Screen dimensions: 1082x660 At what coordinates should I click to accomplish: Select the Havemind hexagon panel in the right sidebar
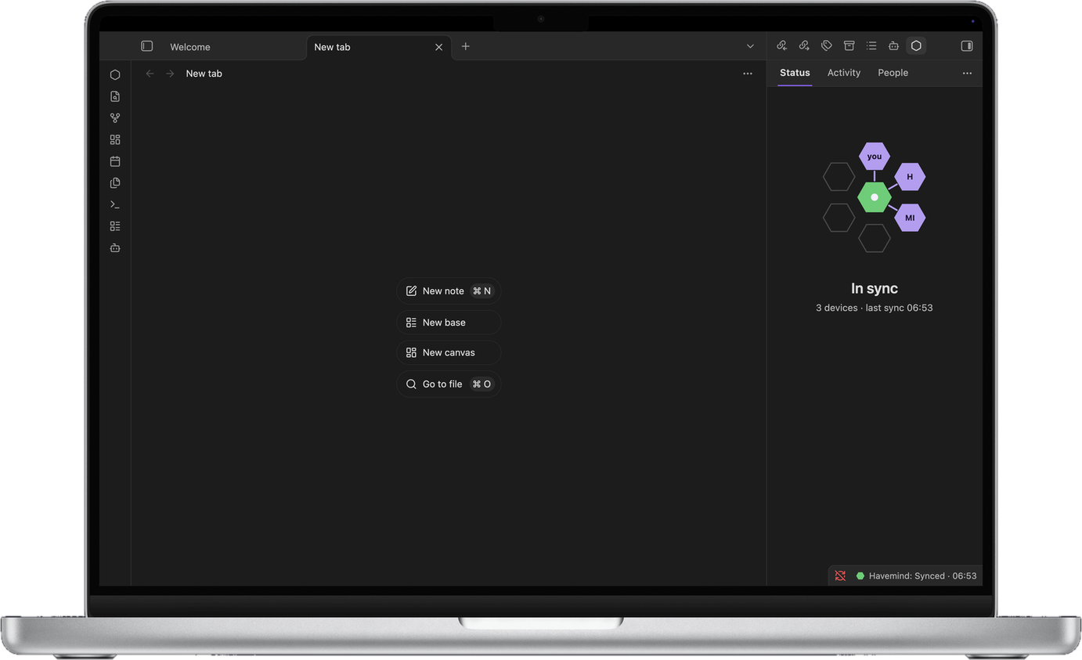916,46
